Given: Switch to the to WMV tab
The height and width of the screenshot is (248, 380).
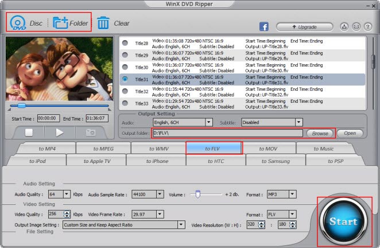Looking at the screenshot, I should coord(159,149).
